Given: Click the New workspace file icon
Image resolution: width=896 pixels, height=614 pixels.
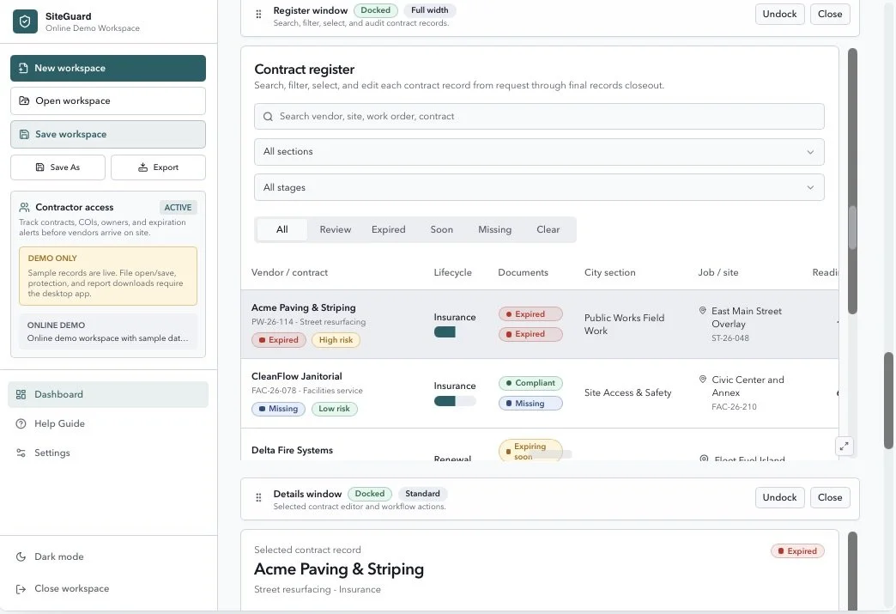Looking at the screenshot, I should pos(23,68).
